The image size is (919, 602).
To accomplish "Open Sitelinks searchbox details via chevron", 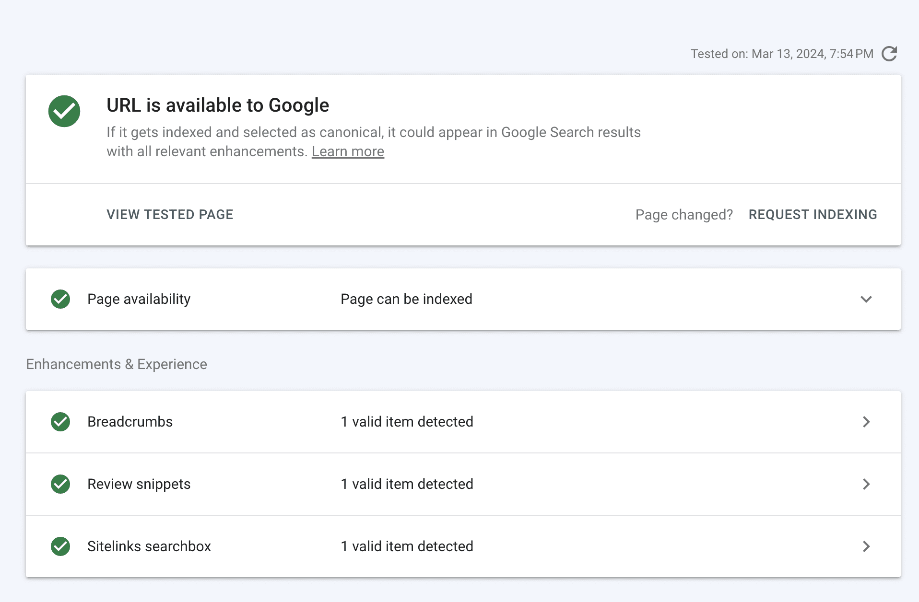I will pyautogui.click(x=866, y=546).
